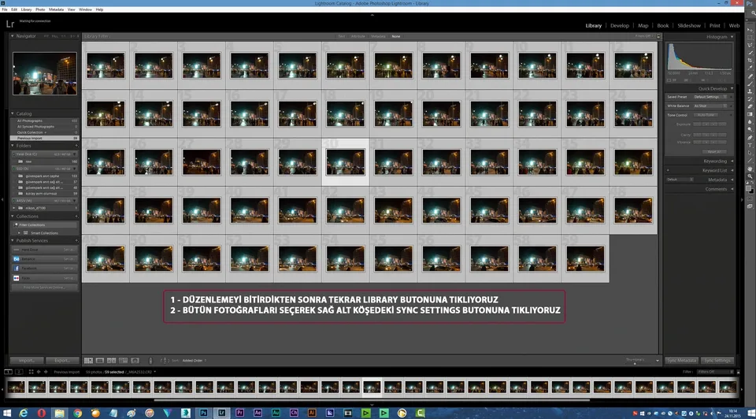Toggle sort direction icon near Sort
756x419 pixels.
[x=164, y=360]
